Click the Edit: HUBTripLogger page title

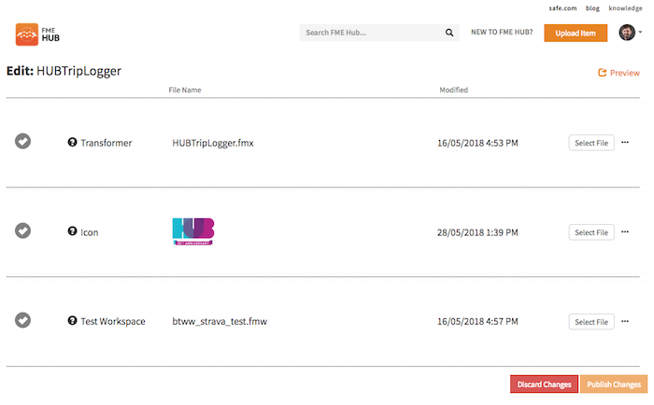coord(64,71)
